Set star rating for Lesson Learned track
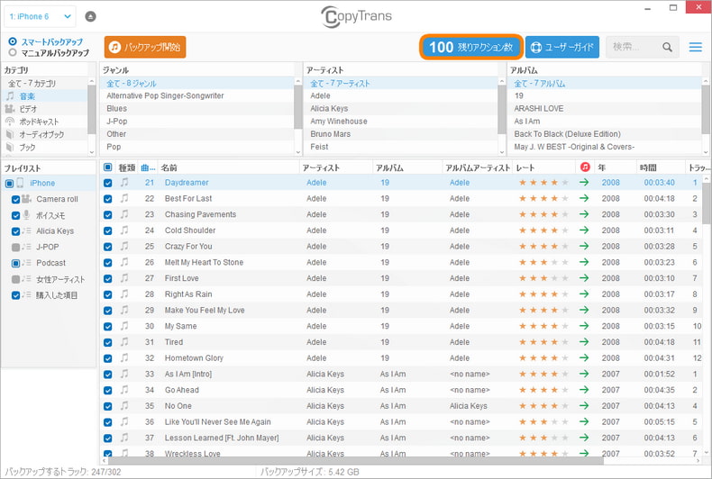This screenshot has height=479, width=712. (x=543, y=438)
